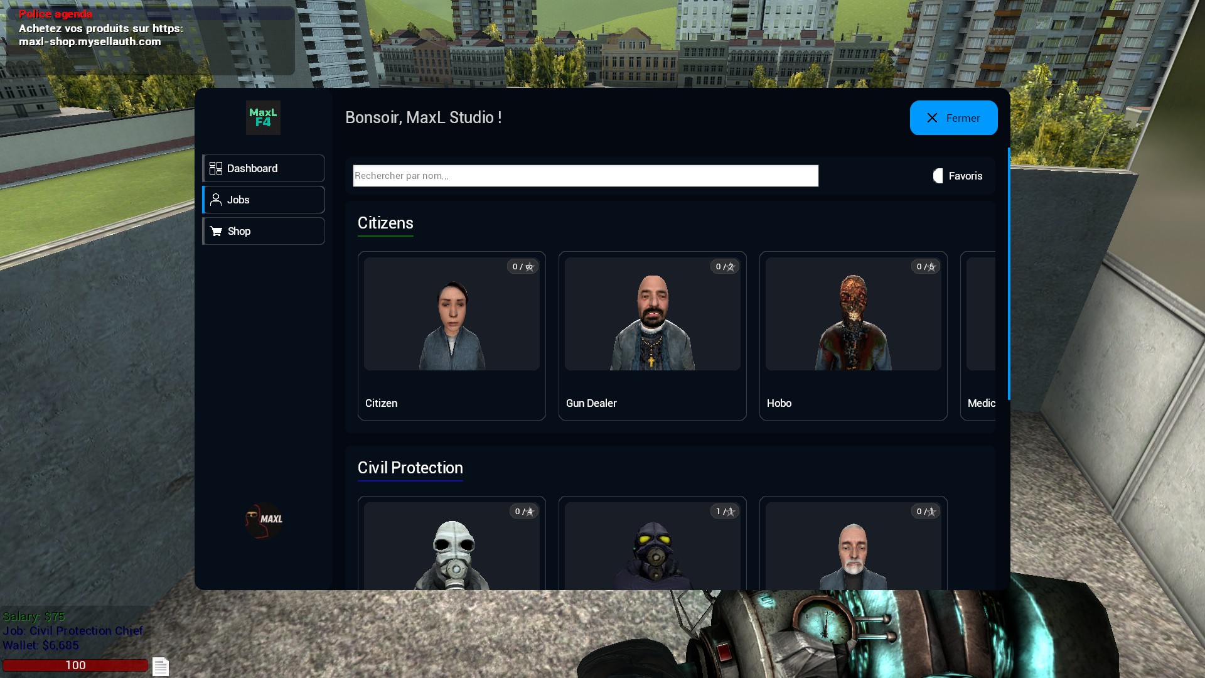Click the MAXL avatar badge in sidebar
Screen dimensions: 1205x678
click(264, 520)
